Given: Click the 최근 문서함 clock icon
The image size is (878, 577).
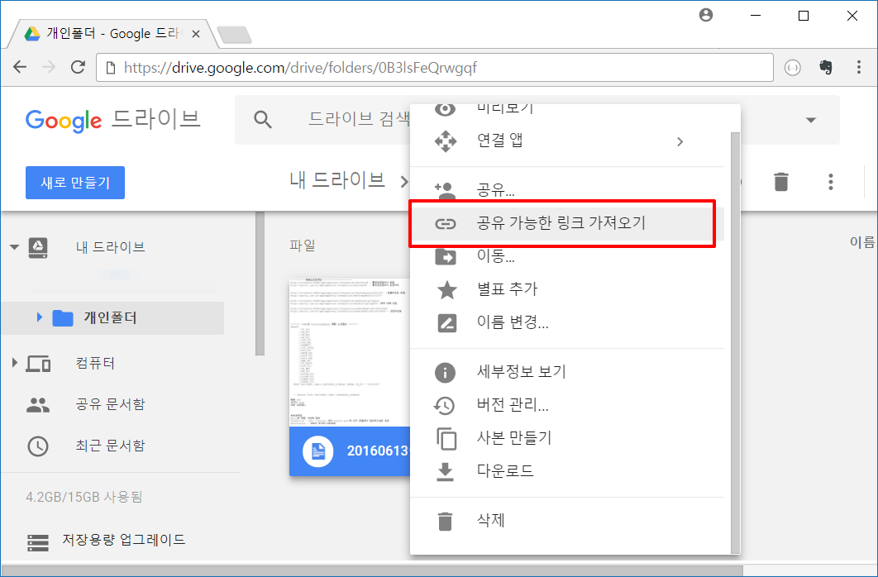Looking at the screenshot, I should point(38,446).
